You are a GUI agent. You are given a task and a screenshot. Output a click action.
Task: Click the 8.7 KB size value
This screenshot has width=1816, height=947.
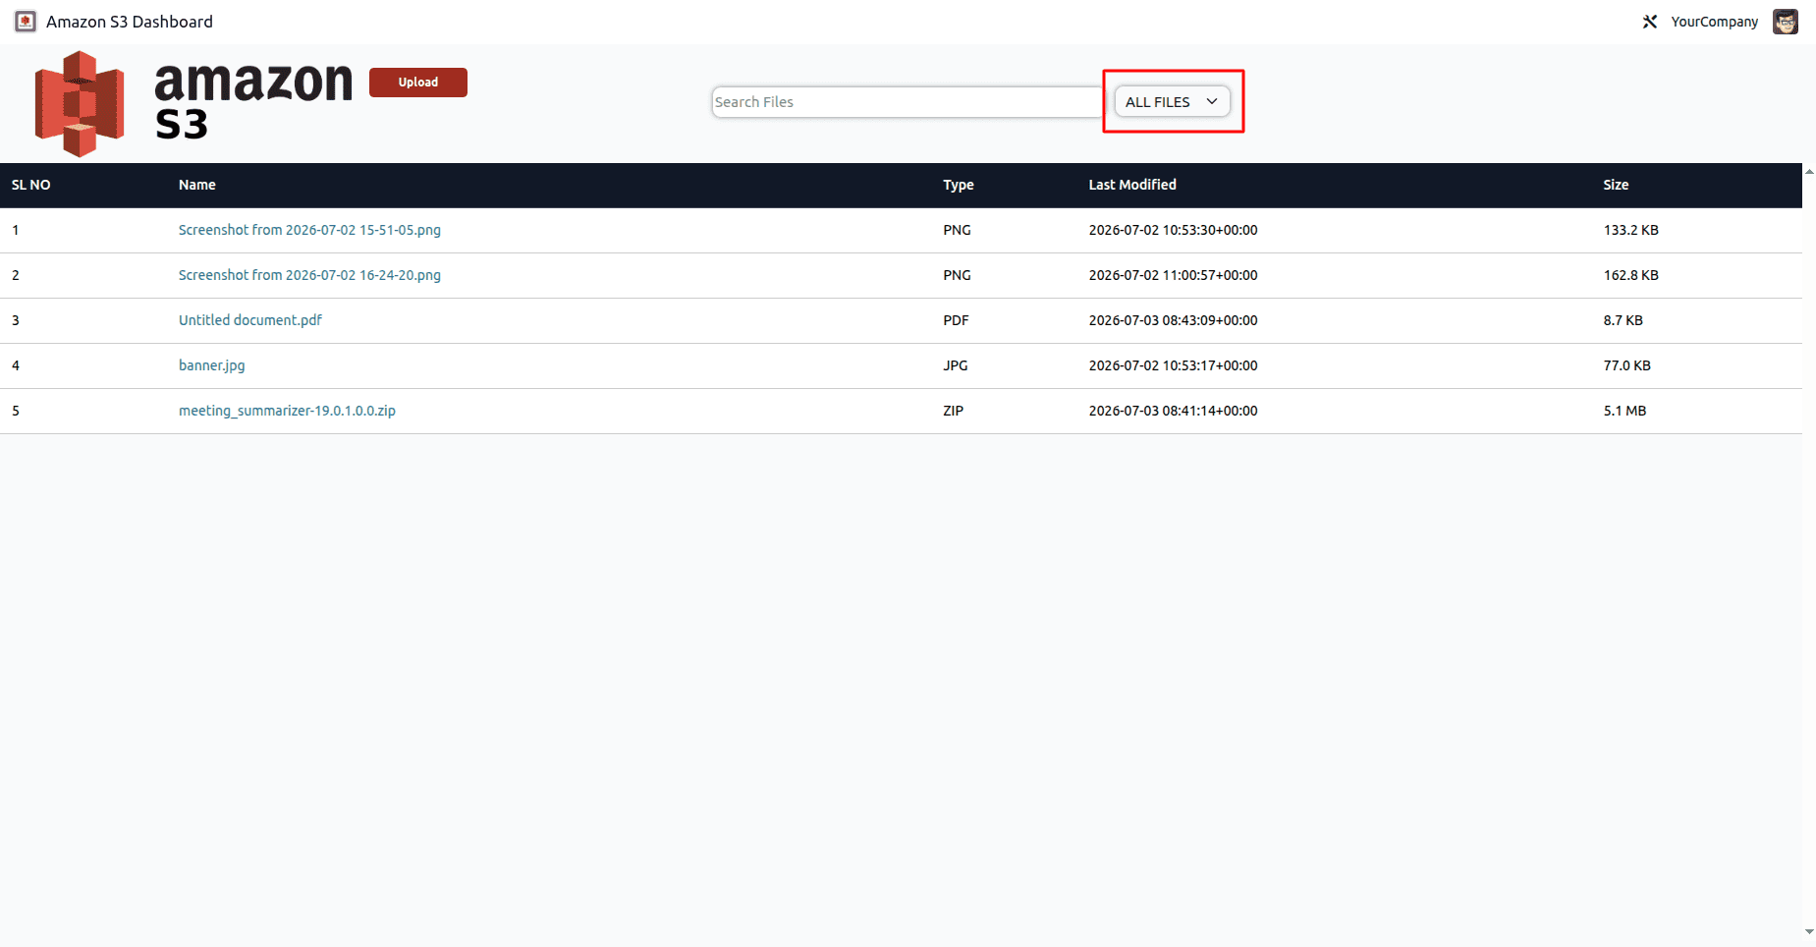coord(1623,320)
